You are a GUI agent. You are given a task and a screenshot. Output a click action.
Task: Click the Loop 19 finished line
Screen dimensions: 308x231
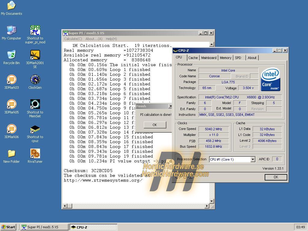tap(111, 156)
